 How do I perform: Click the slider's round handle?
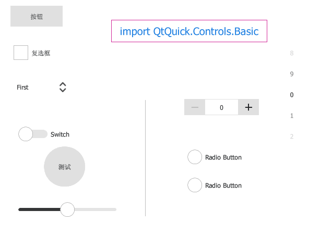pos(67,209)
